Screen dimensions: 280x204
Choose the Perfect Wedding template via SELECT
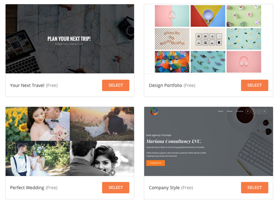point(115,187)
